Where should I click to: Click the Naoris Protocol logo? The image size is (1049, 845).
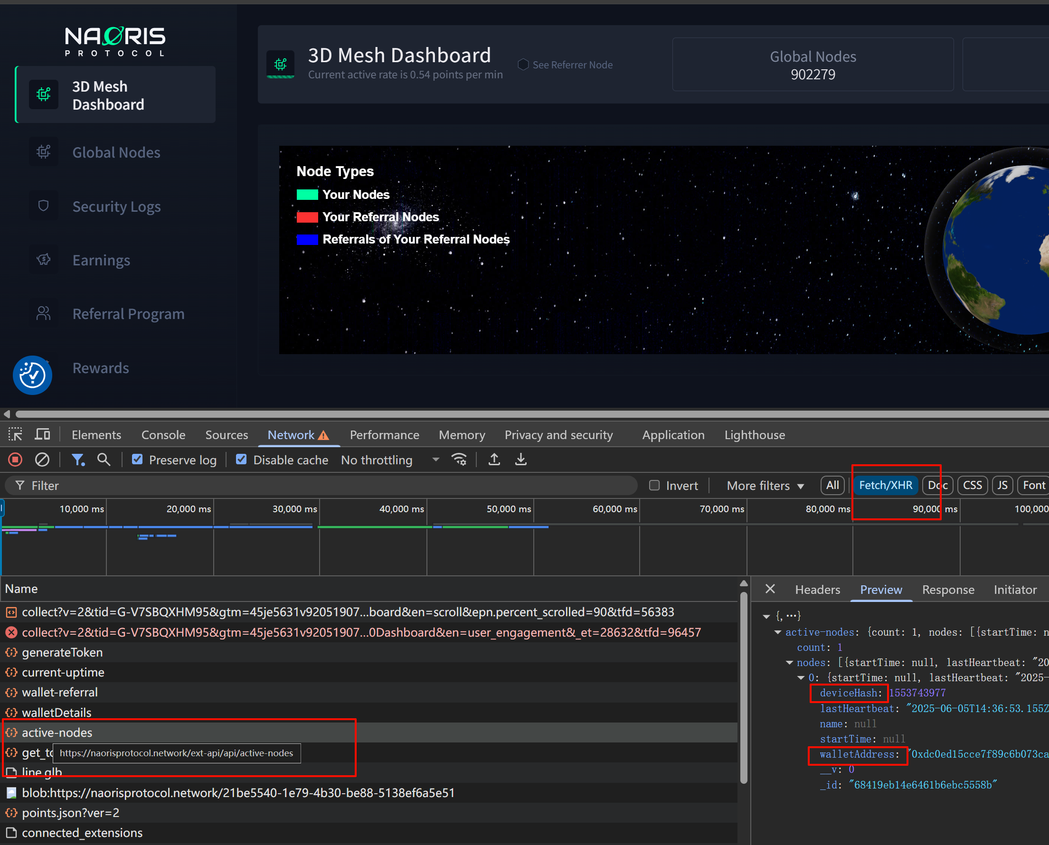point(115,41)
